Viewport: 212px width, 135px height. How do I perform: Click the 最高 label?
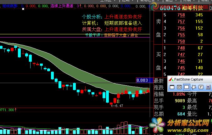coord(192,101)
